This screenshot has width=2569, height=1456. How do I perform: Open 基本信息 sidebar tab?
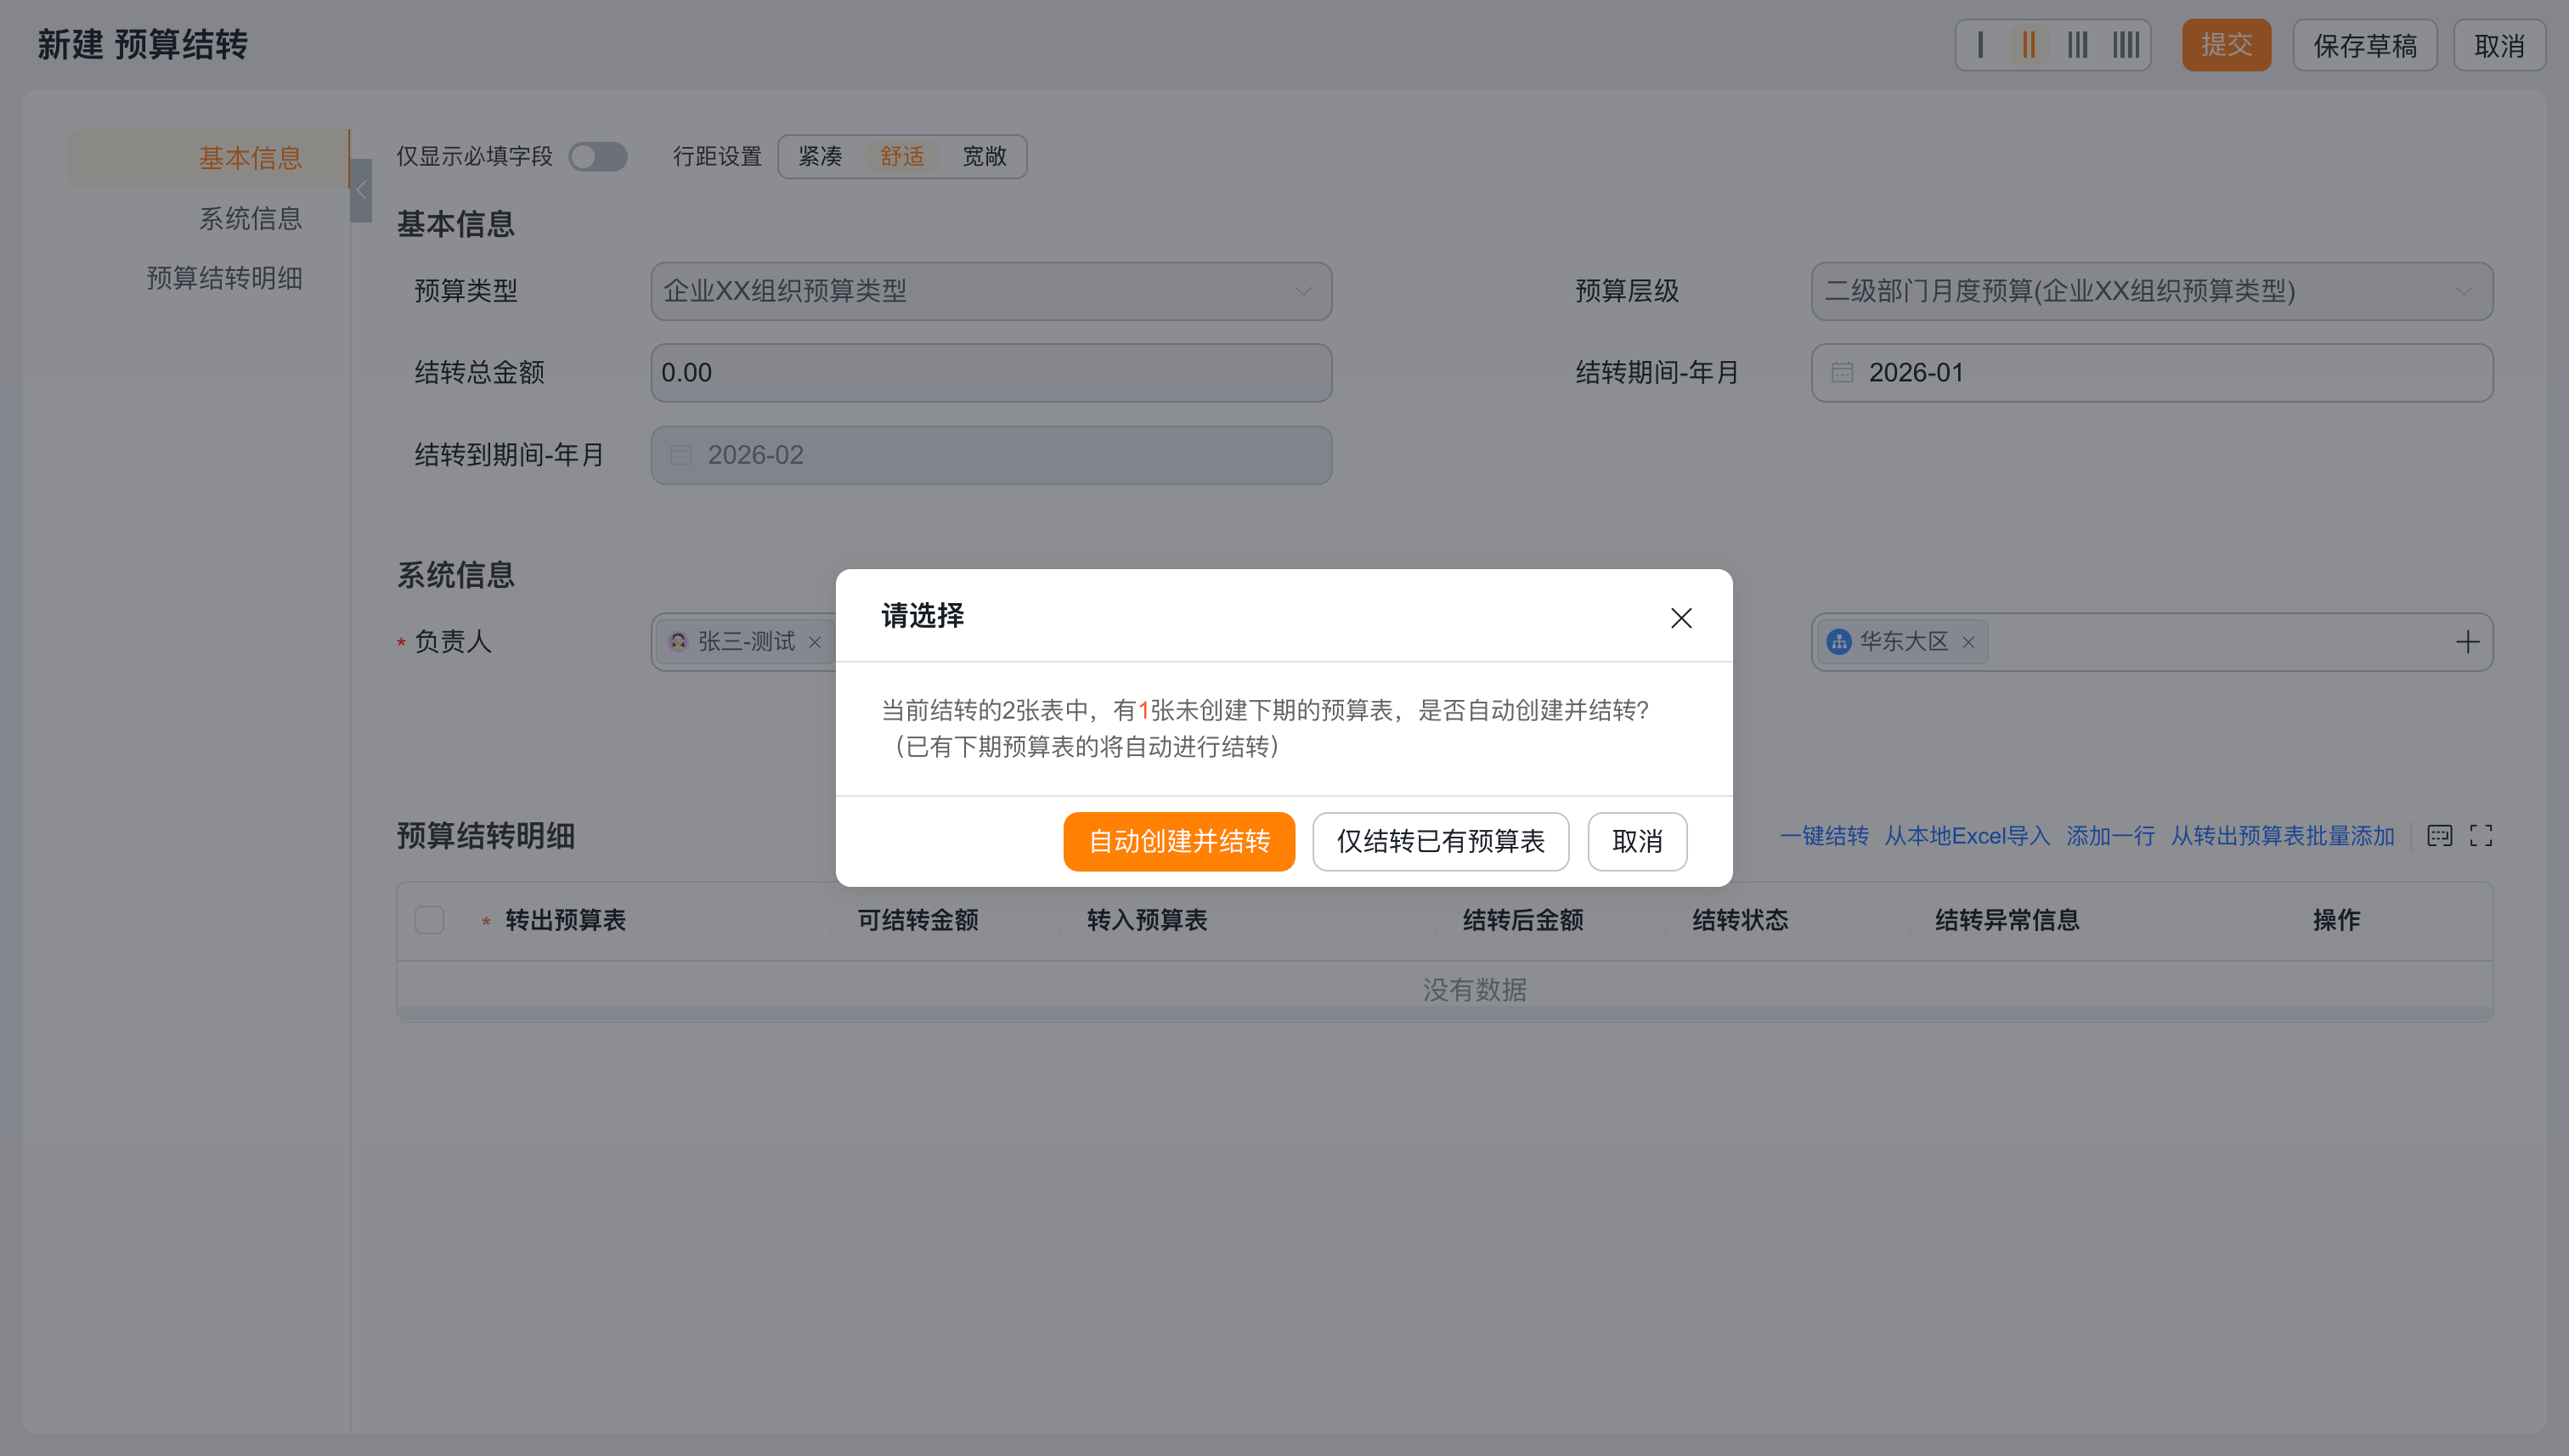[209, 158]
